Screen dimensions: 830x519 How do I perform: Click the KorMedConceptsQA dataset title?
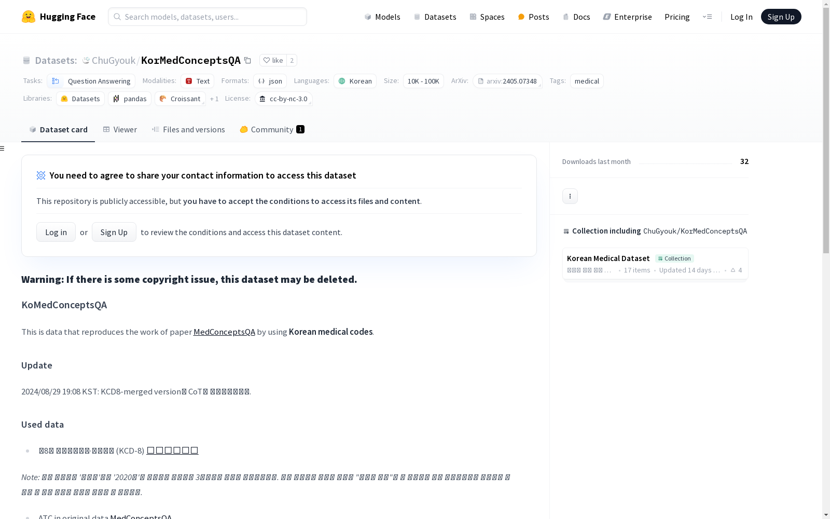(191, 60)
